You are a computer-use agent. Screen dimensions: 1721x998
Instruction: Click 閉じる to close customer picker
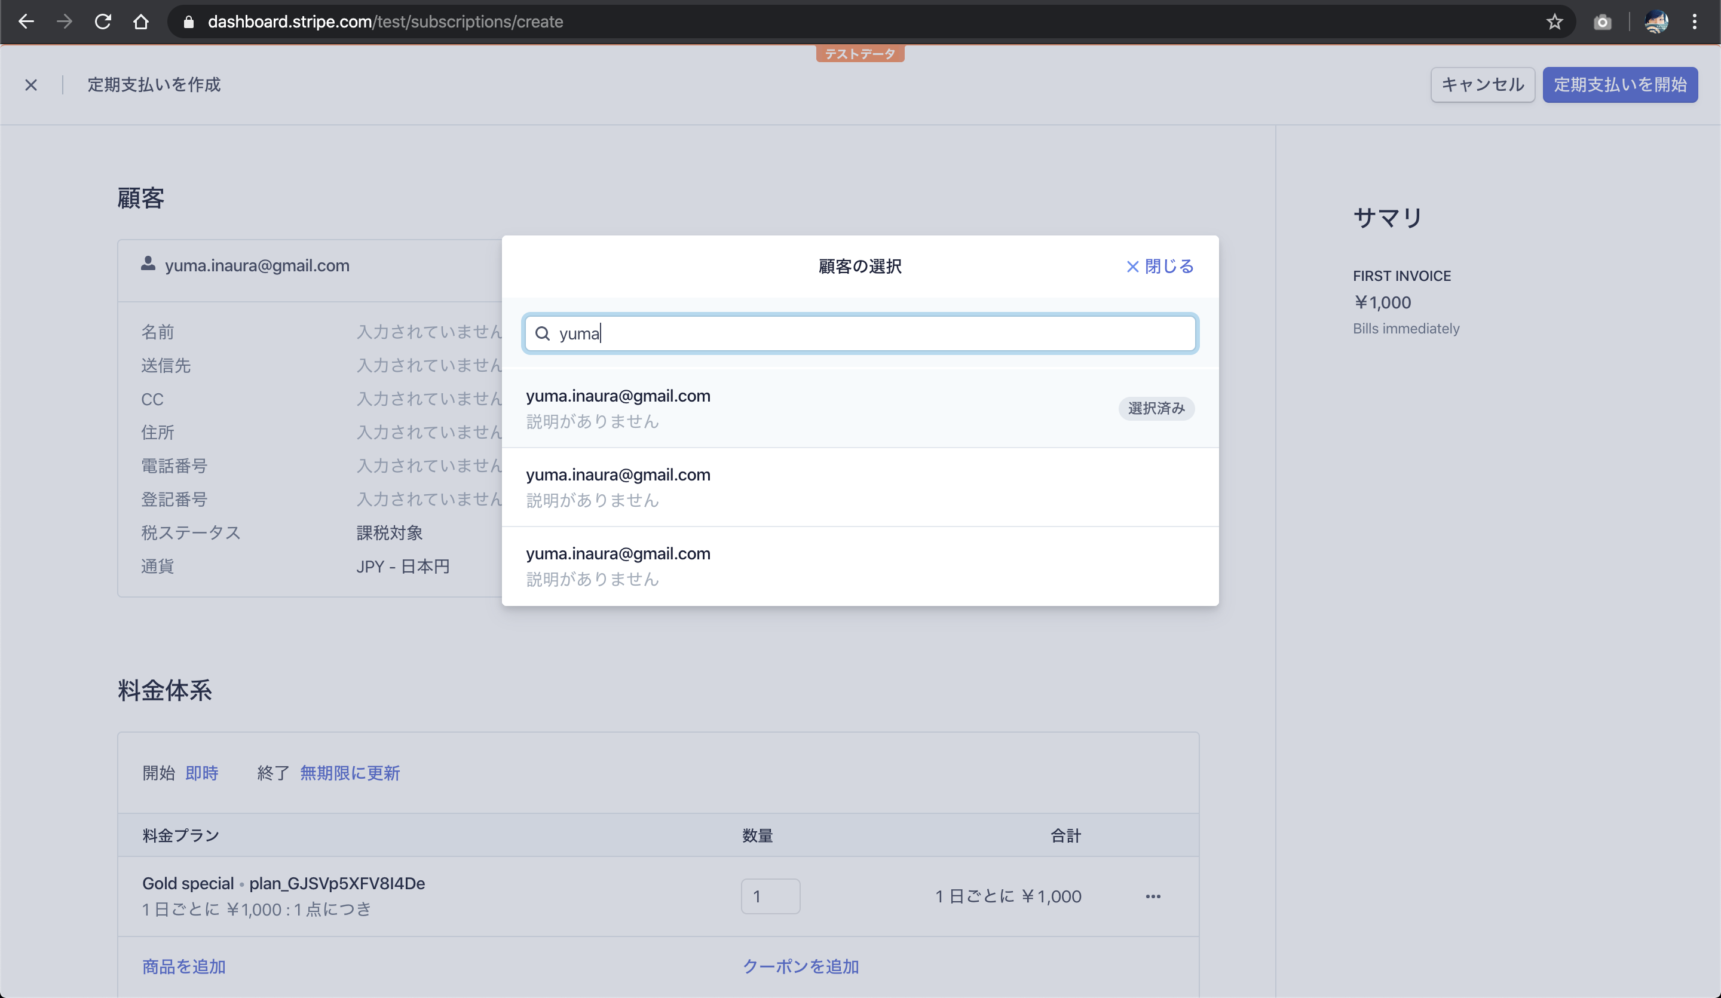click(x=1160, y=267)
